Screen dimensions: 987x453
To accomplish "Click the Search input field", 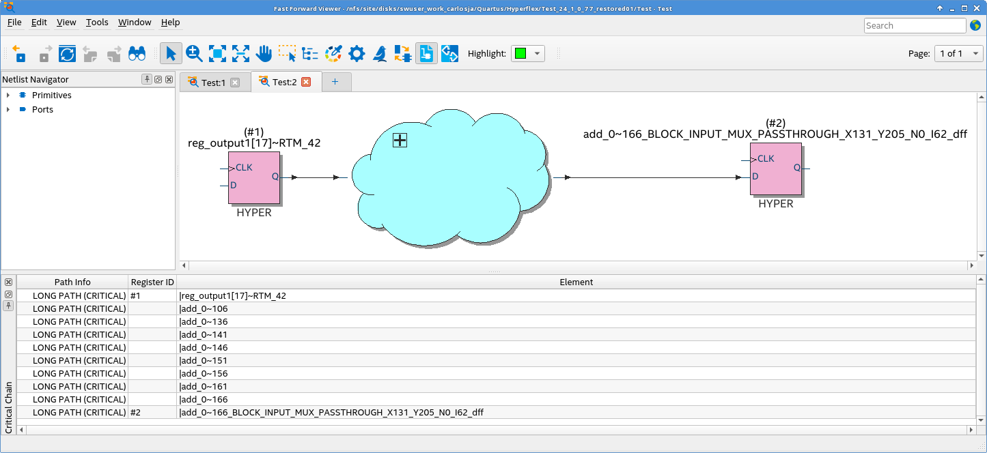I will click(914, 26).
